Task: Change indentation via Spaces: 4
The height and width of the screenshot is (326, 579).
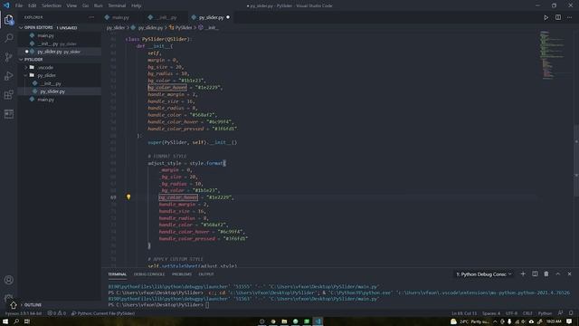Action: coord(491,313)
